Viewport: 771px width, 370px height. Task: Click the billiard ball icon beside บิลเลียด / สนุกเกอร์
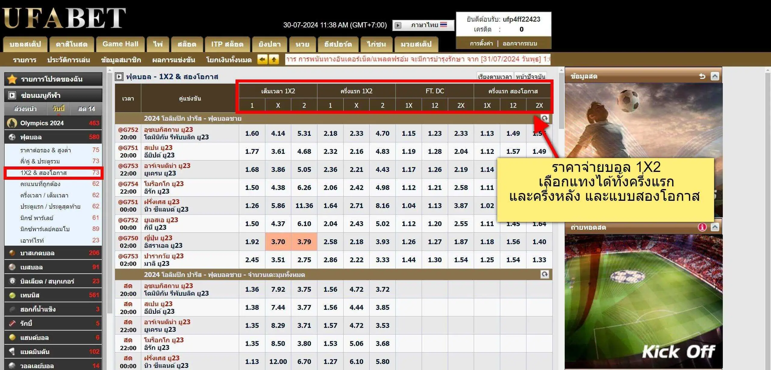coord(12,281)
